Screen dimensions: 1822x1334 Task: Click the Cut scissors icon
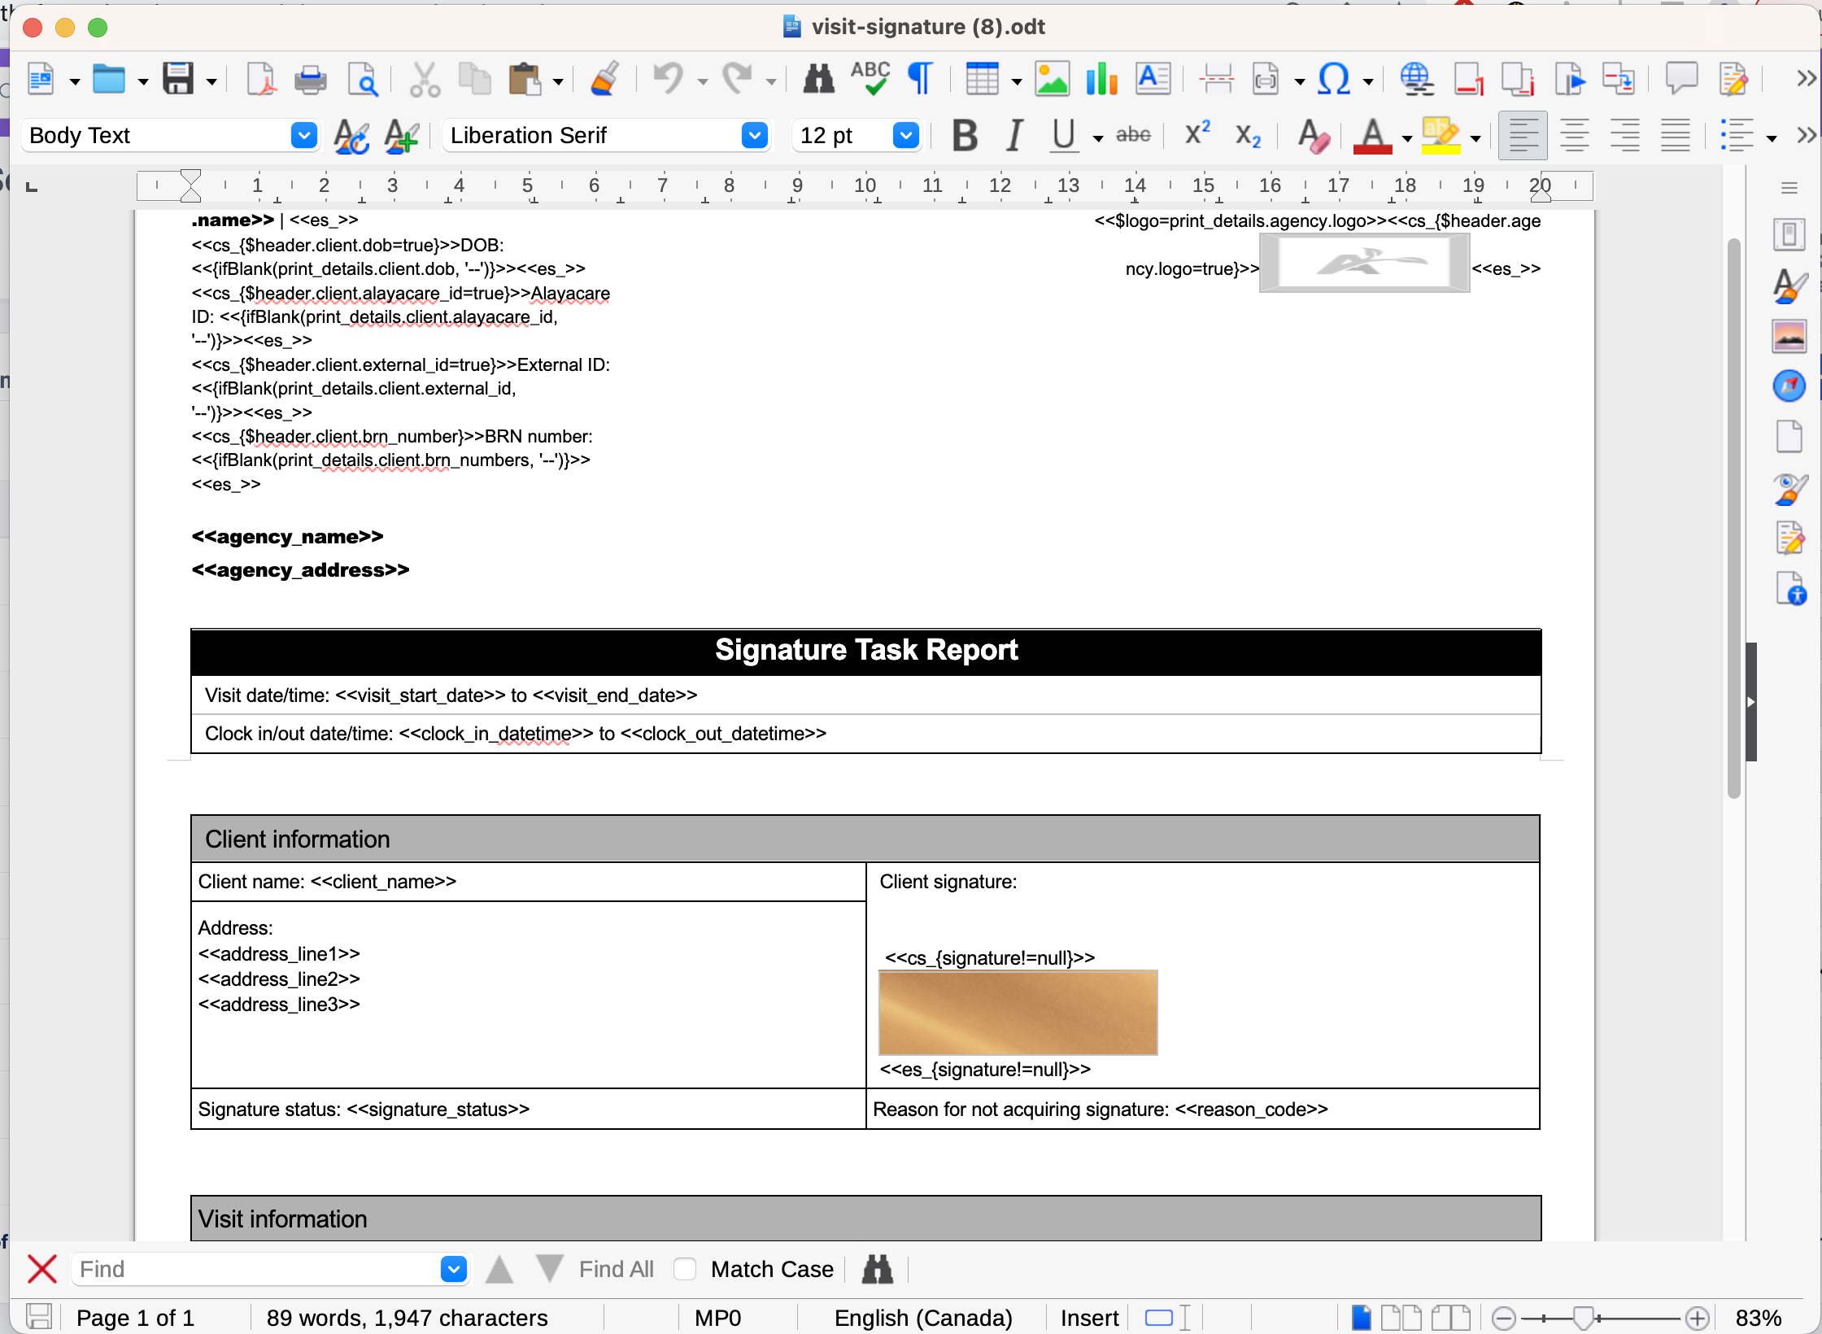tap(424, 79)
